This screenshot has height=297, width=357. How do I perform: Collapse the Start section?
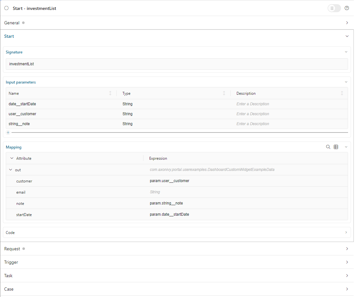(347, 36)
